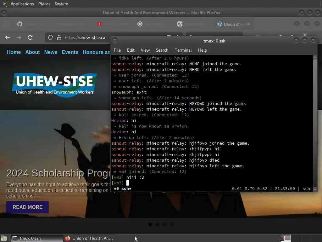The image size is (322, 242).
Task: Click the tmux window menu button at left of title
Action: click(115, 40)
